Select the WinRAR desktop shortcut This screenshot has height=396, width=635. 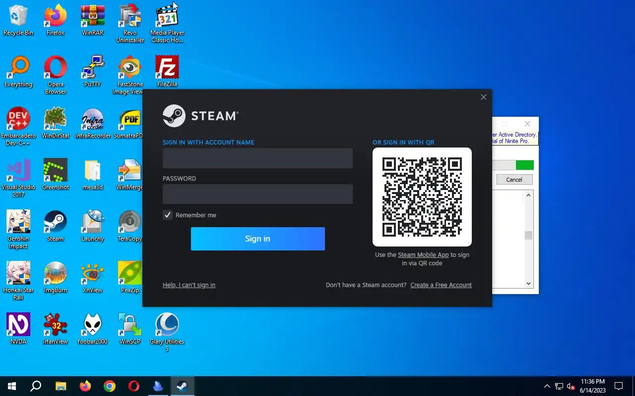point(93,20)
